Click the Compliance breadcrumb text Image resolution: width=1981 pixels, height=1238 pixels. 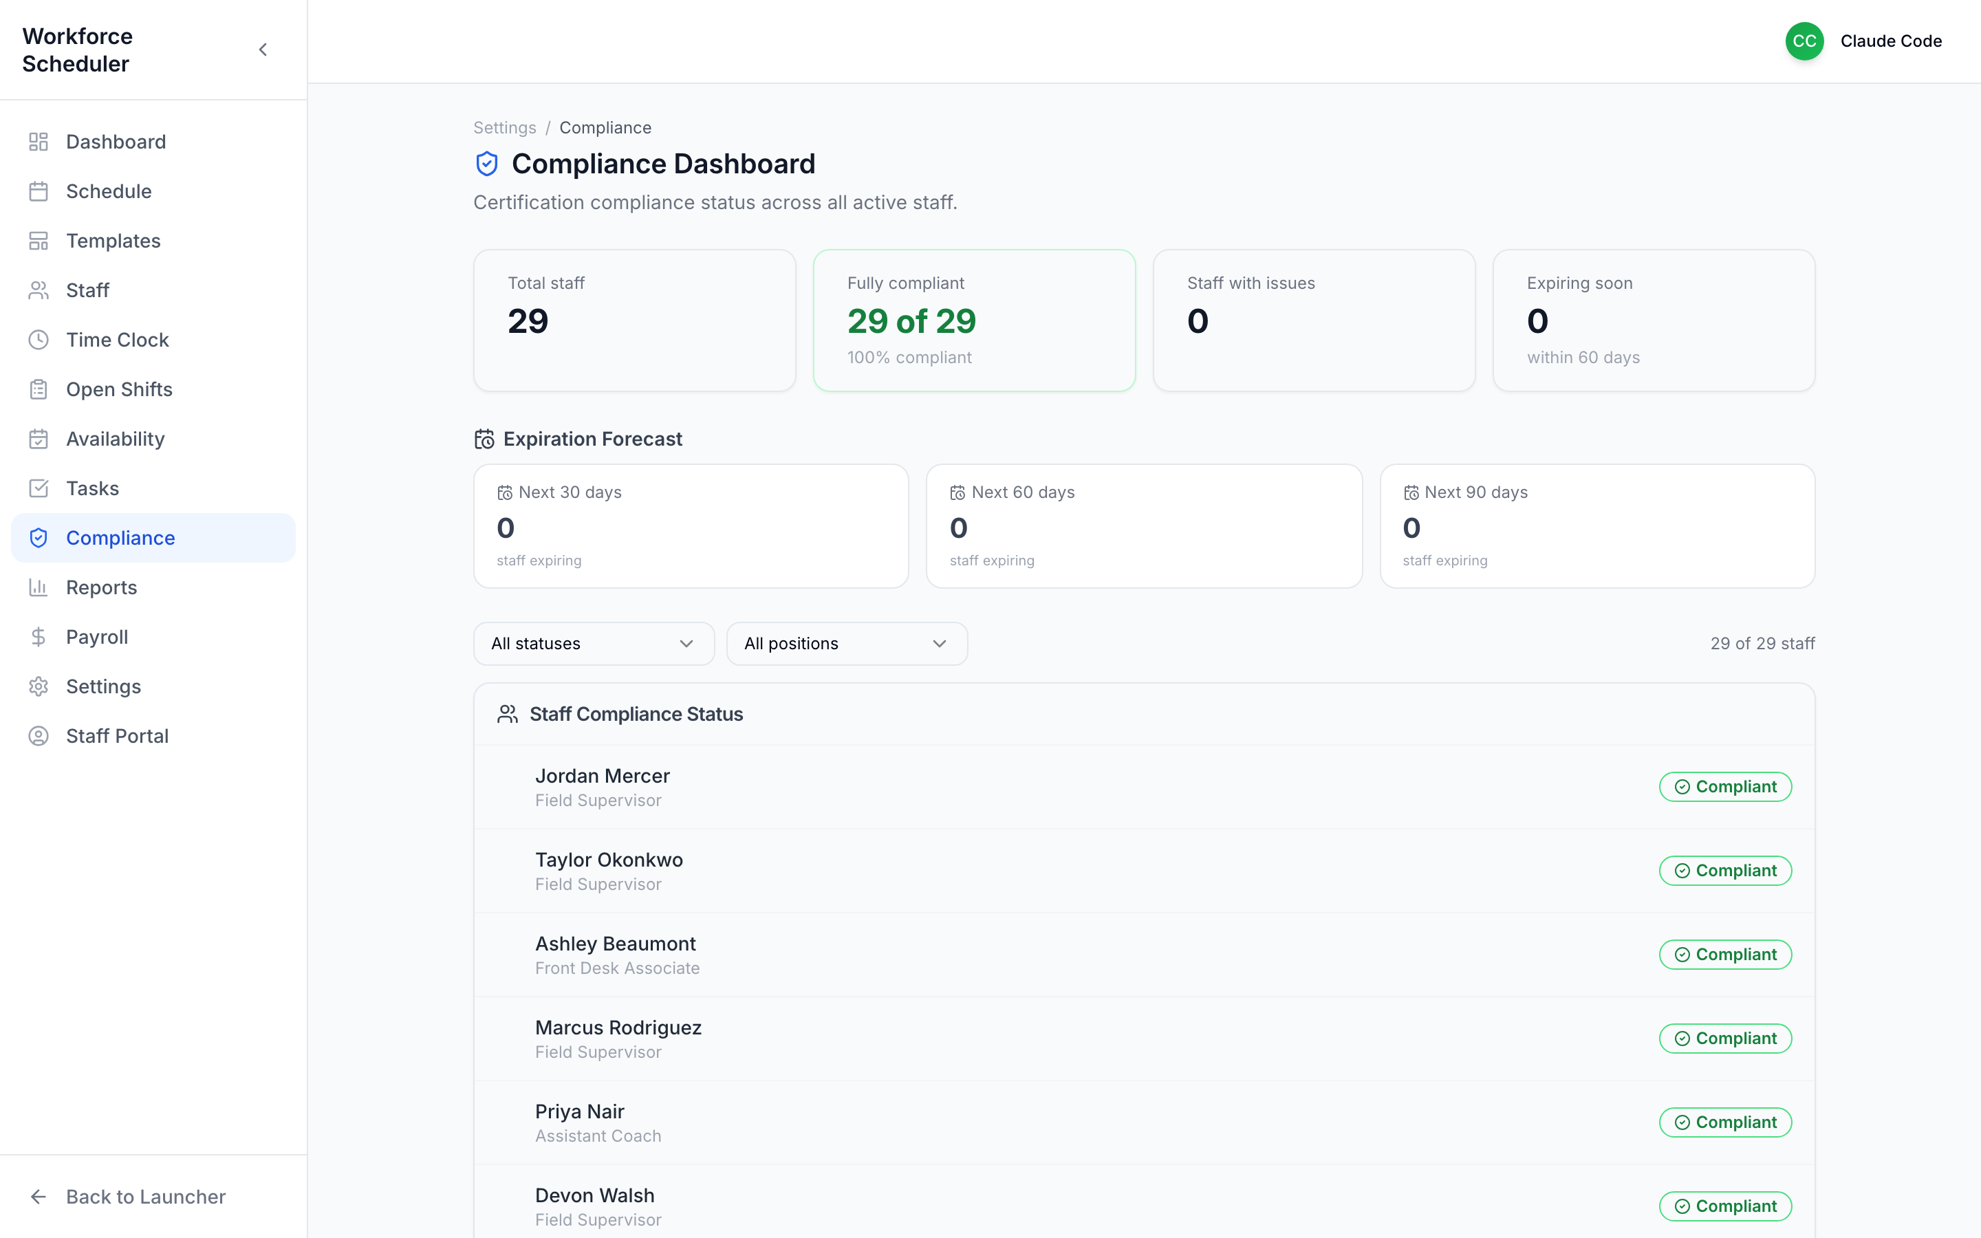pyautogui.click(x=605, y=128)
